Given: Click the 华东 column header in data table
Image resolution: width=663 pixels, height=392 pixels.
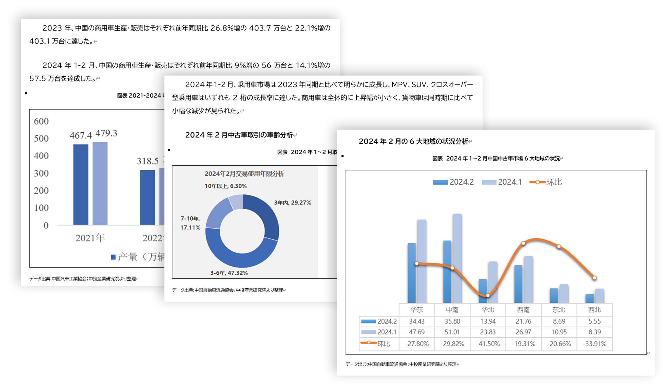Looking at the screenshot, I should pos(417,310).
